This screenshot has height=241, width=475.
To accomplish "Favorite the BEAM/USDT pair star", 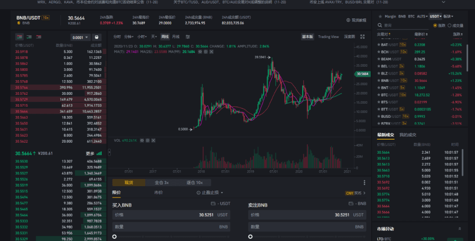I will click(379, 59).
